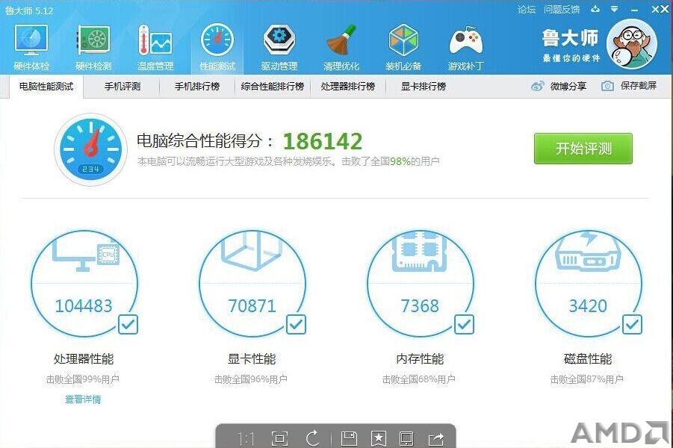Open 温度管理 temperature management
Screen dimensions: 673x448
[x=155, y=47]
